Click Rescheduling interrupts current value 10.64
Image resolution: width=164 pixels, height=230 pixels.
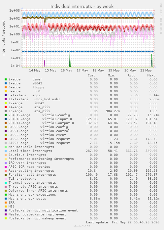coord(93,170)
